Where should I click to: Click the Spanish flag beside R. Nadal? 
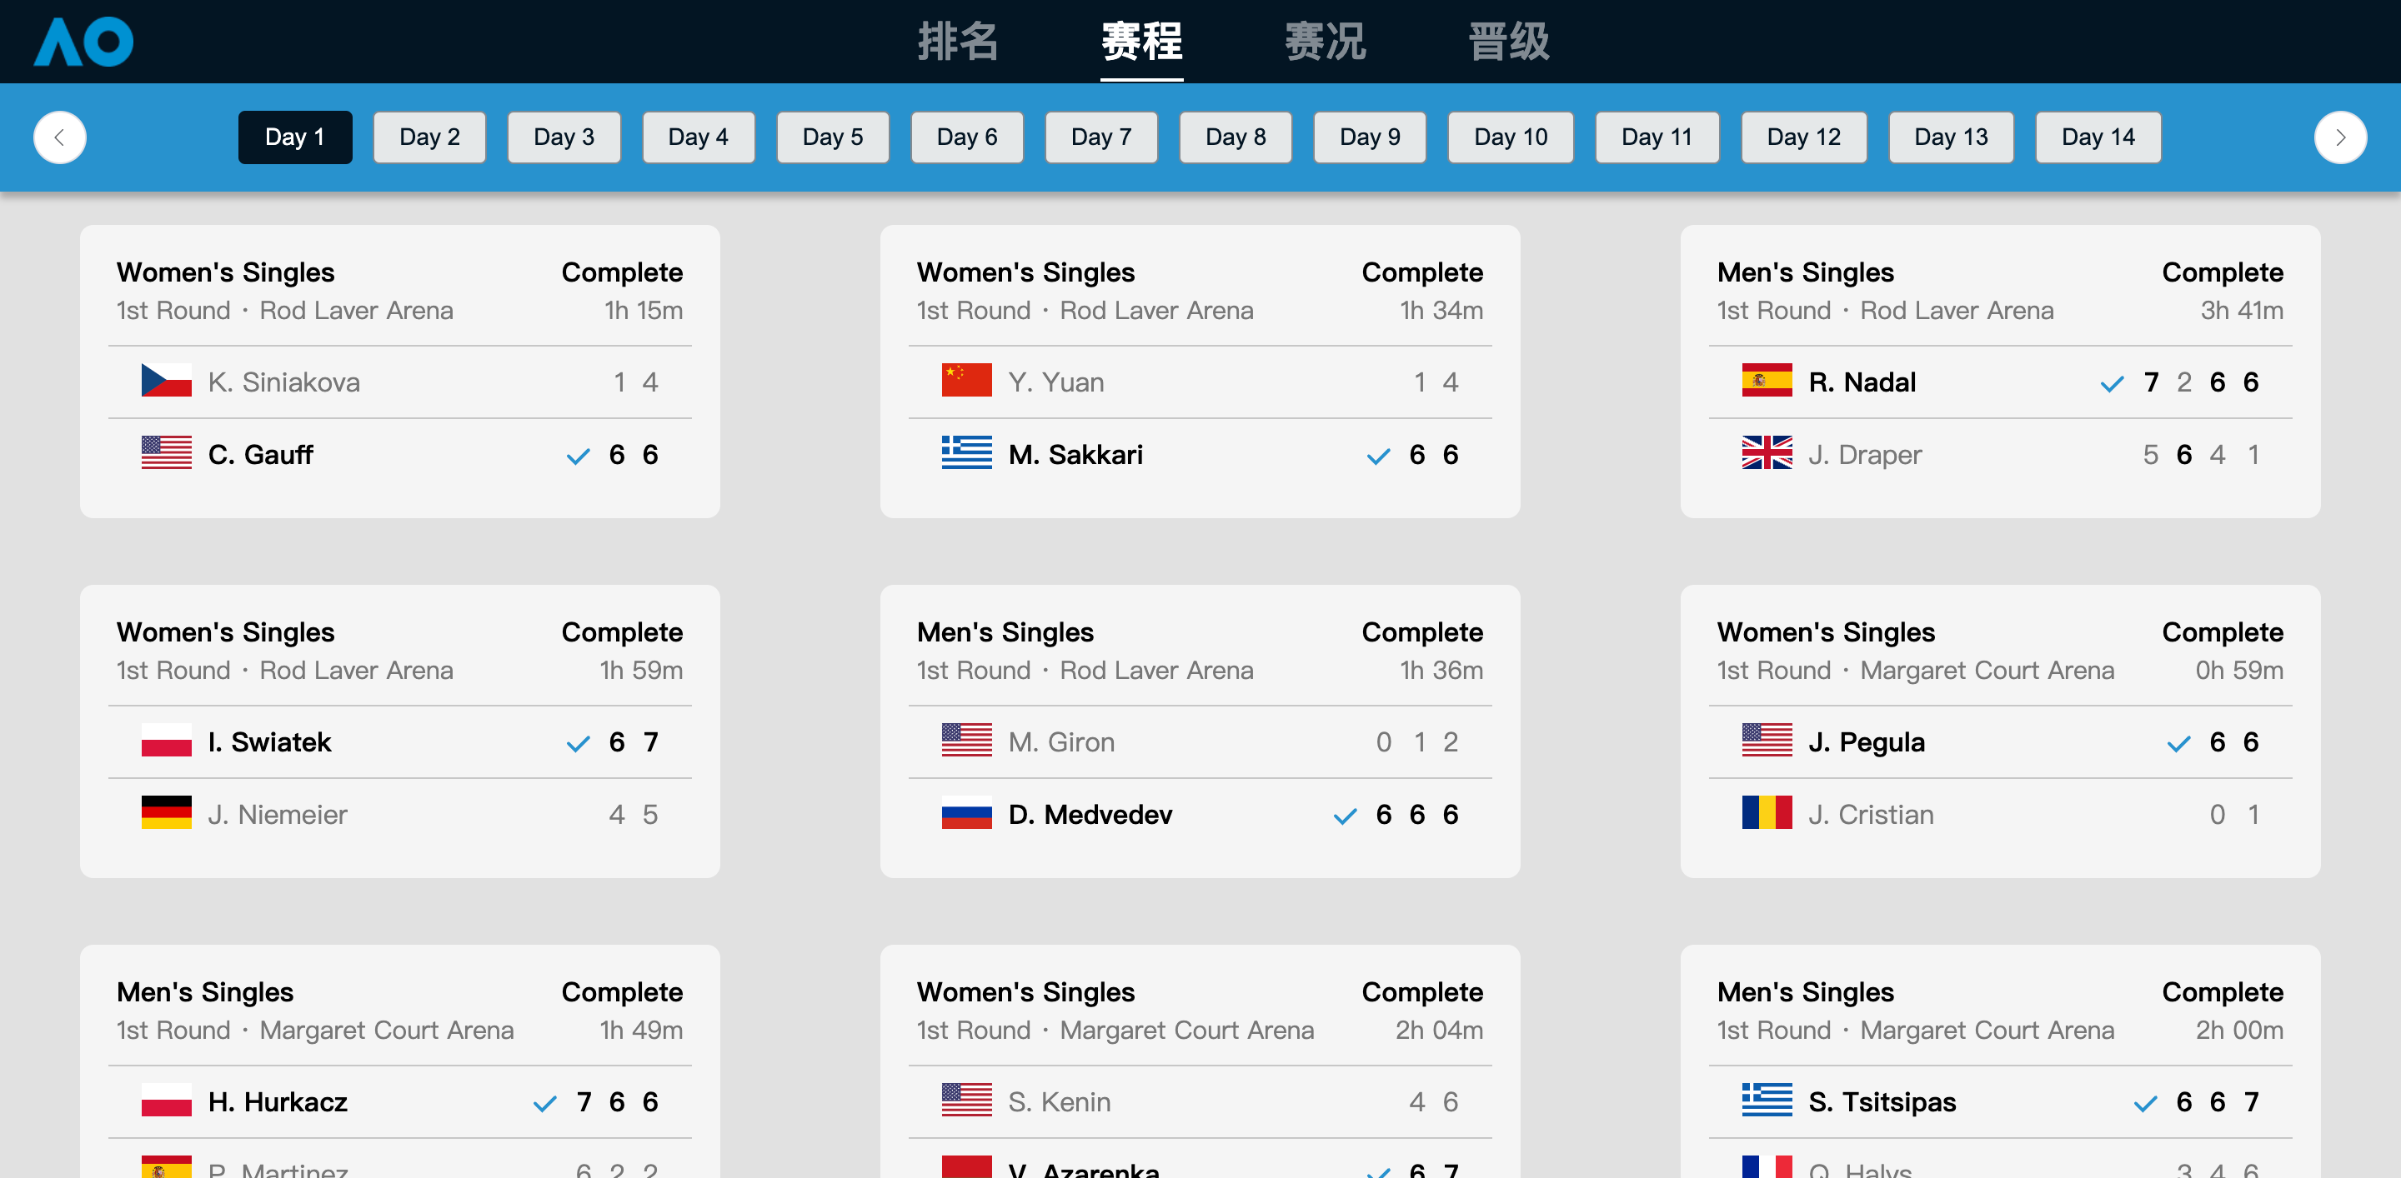click(x=1767, y=381)
